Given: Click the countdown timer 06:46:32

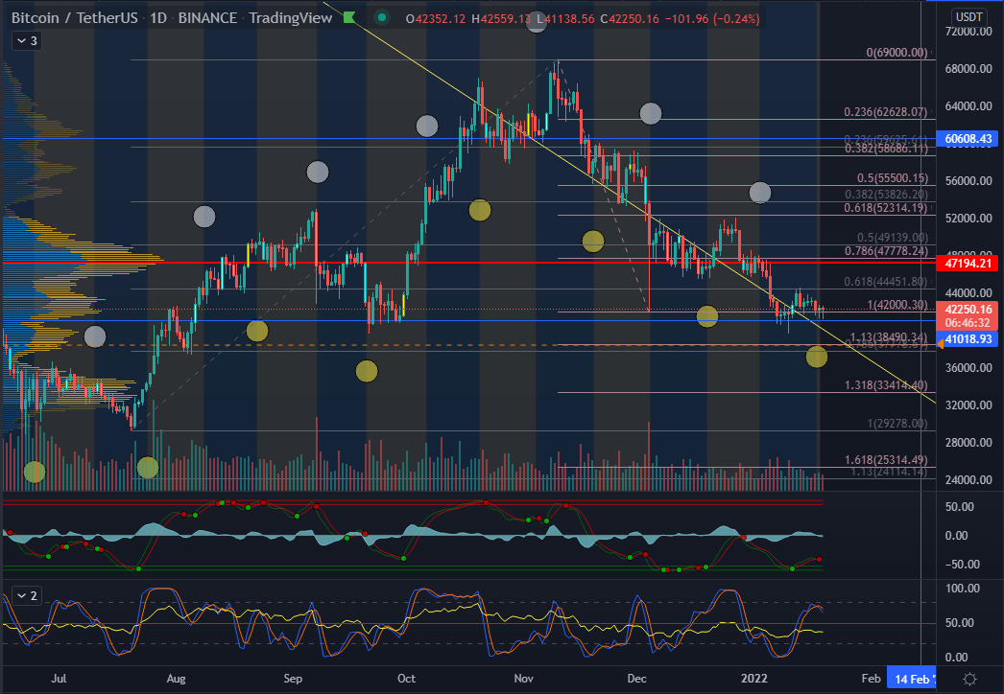Looking at the screenshot, I should coord(968,323).
